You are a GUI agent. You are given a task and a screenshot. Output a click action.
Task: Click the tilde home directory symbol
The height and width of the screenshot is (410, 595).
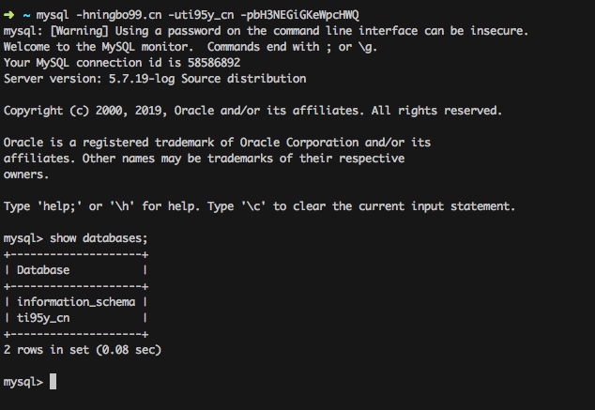(26, 14)
